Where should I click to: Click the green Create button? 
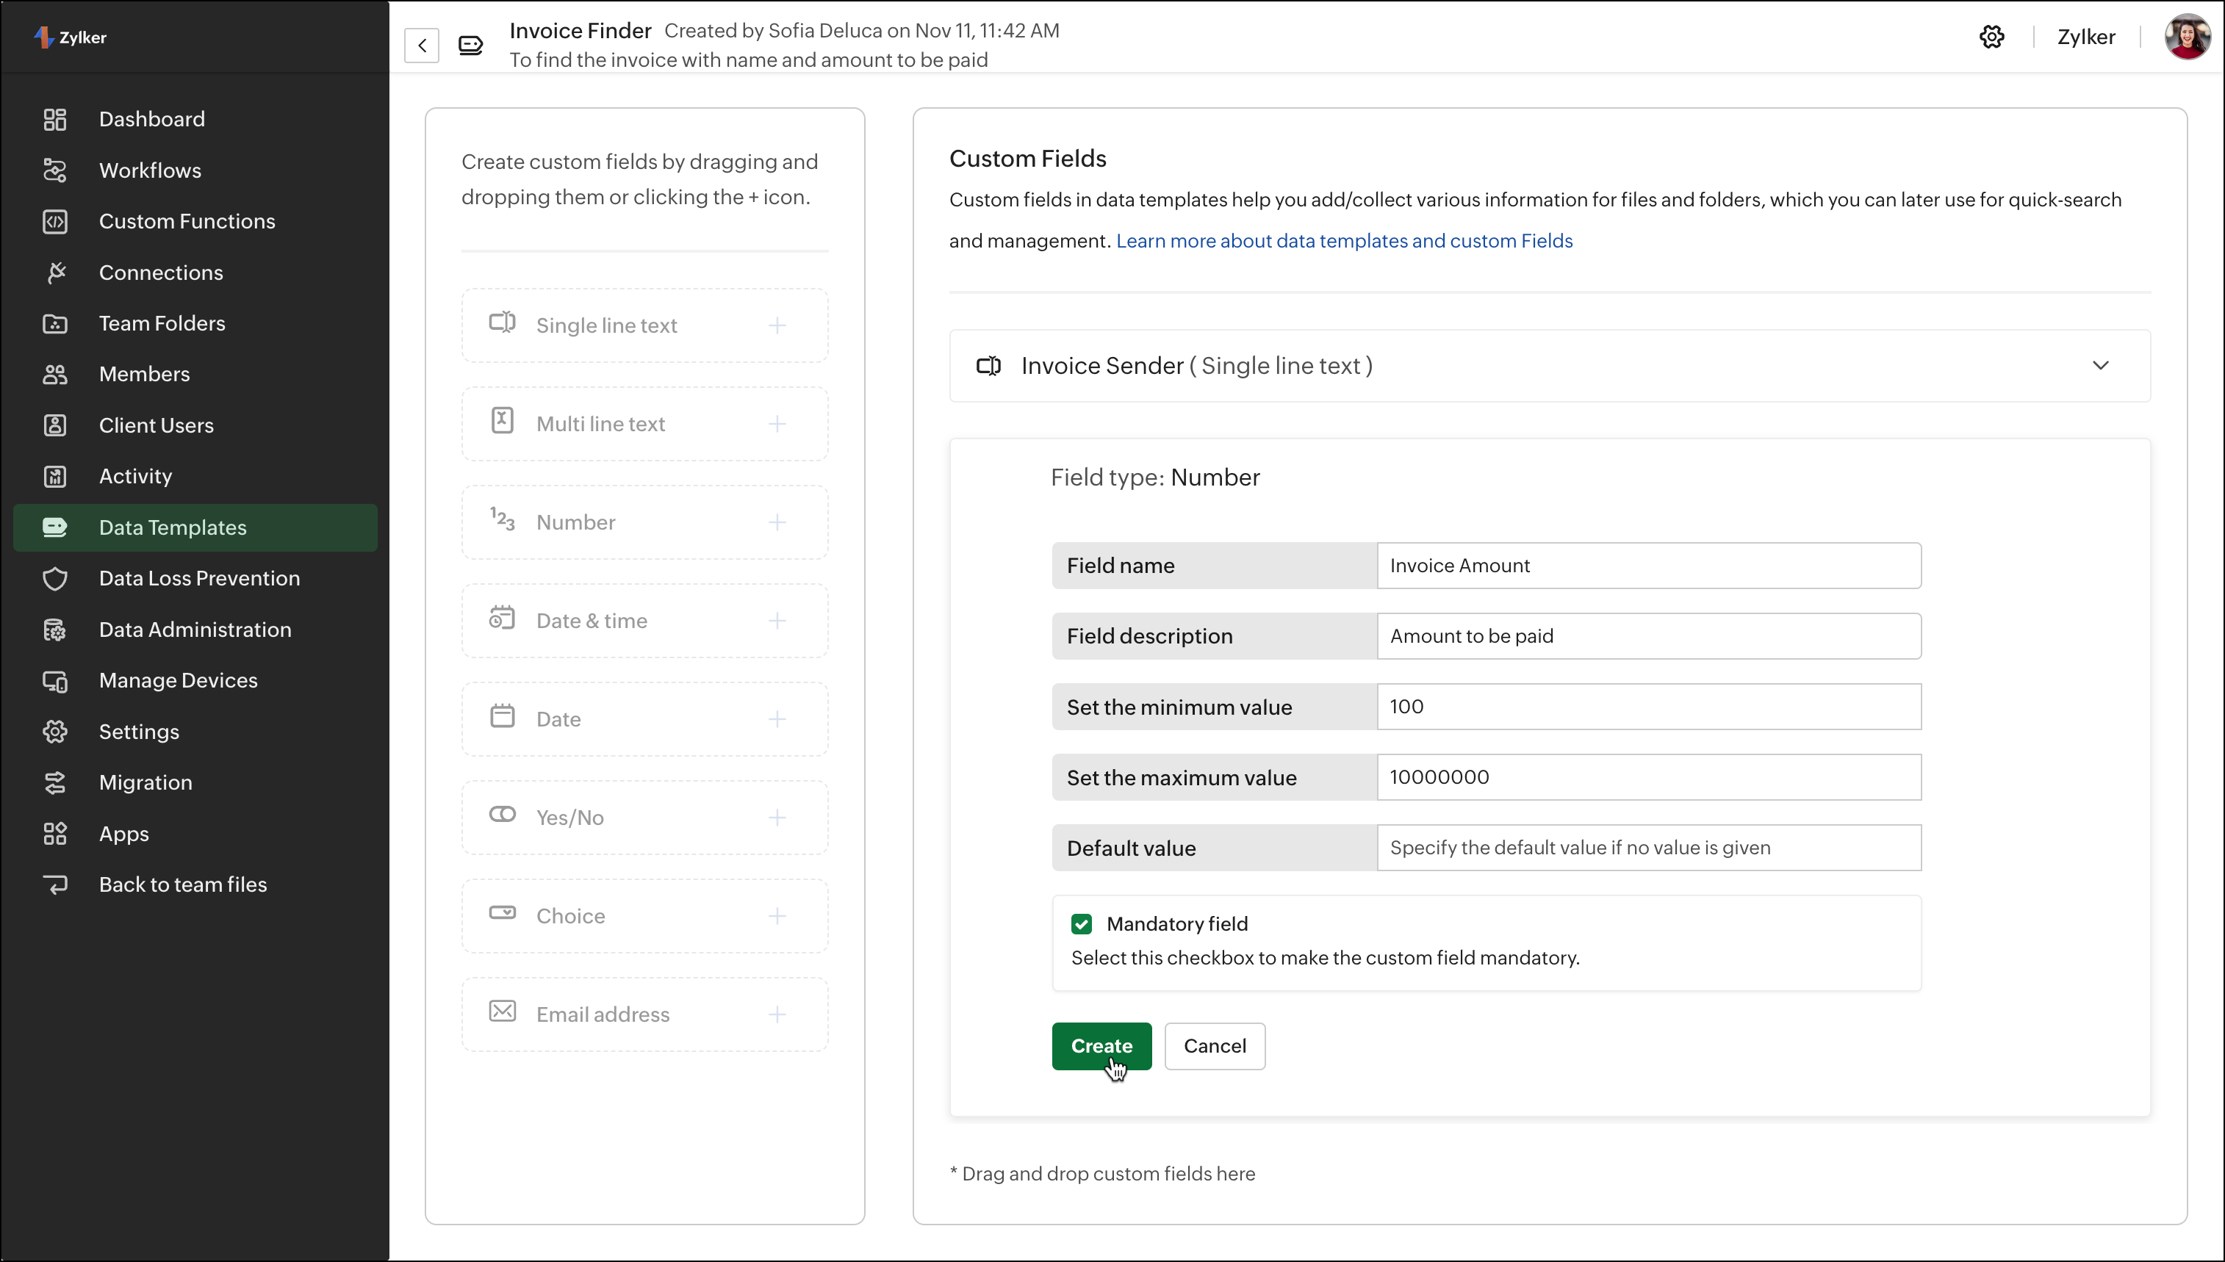point(1101,1046)
